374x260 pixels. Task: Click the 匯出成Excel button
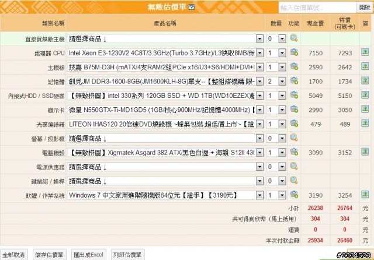tap(88, 255)
